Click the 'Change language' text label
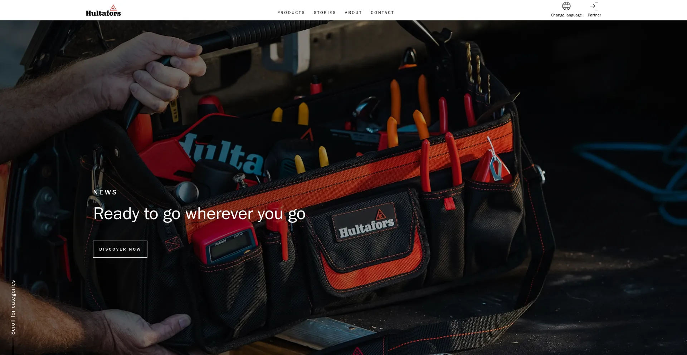Image resolution: width=687 pixels, height=355 pixels. [566, 15]
